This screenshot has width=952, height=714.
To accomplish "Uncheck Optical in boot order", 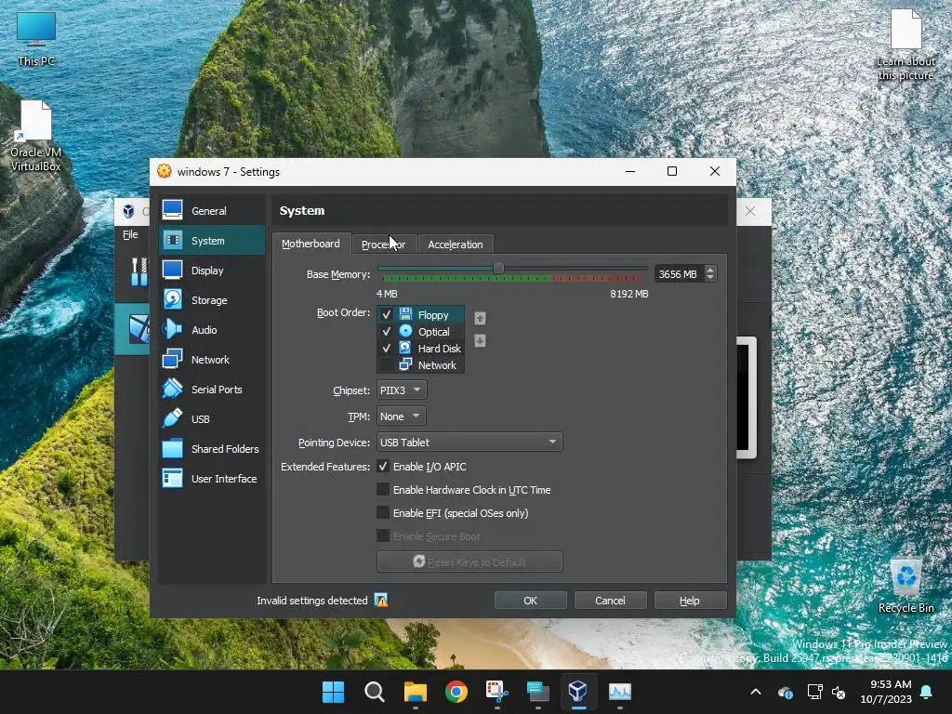I will [386, 332].
